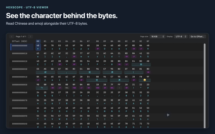This screenshot has height=134, width=215.
Task: Click byte 24 with $ in row 000000000060
Action: pos(38,94)
